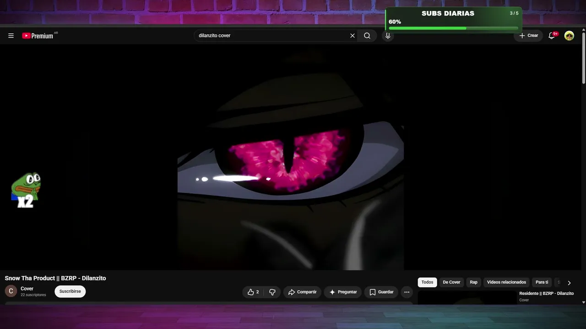Screen dimensions: 586x329
Task: Click the video title "Snow Tha Product || BZRP - Dilanzito"
Action: tap(55, 278)
